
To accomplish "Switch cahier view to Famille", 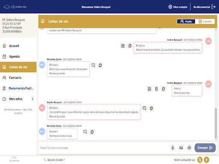I will 205,21.
